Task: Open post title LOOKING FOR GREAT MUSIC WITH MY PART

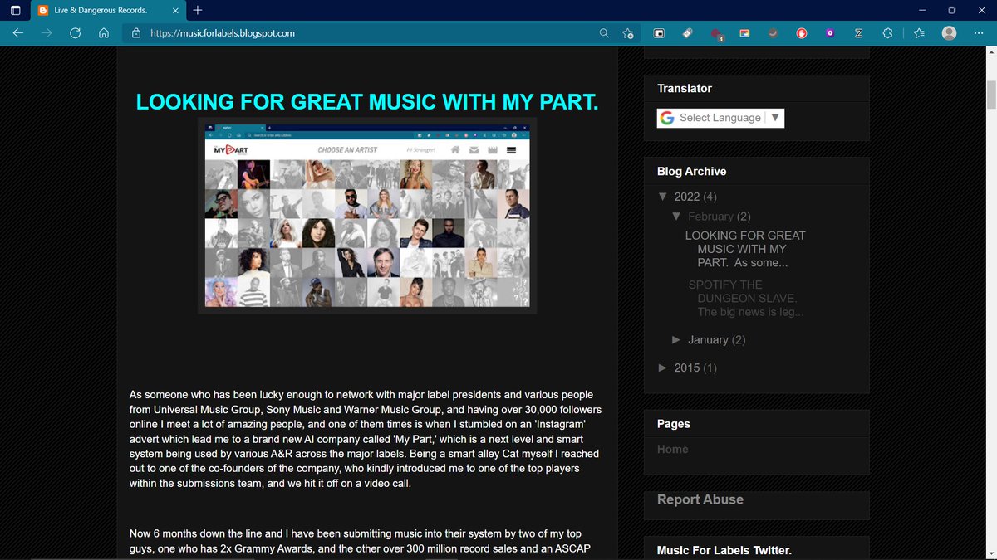Action: [367, 102]
